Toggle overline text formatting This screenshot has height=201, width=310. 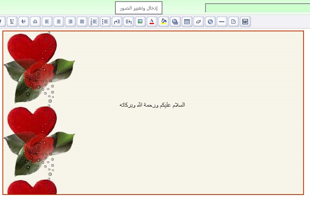pos(35,22)
